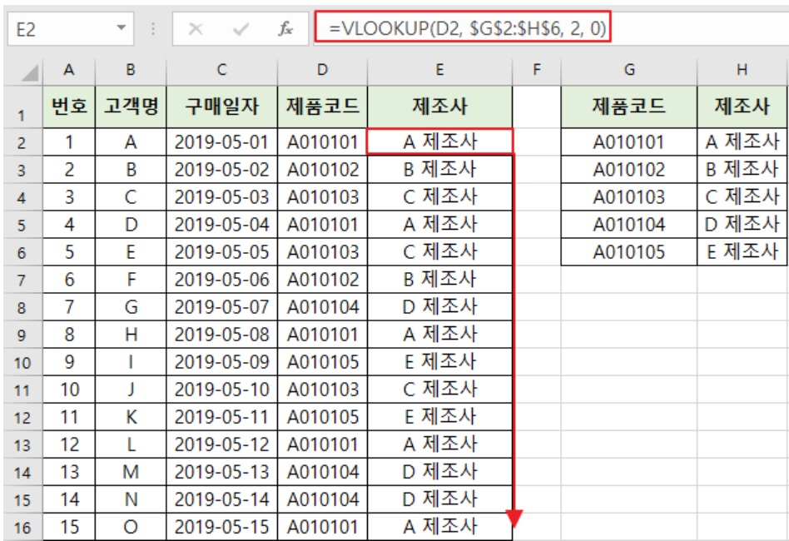
Task: Click the 제조사 header cell in column H
Action: [742, 107]
